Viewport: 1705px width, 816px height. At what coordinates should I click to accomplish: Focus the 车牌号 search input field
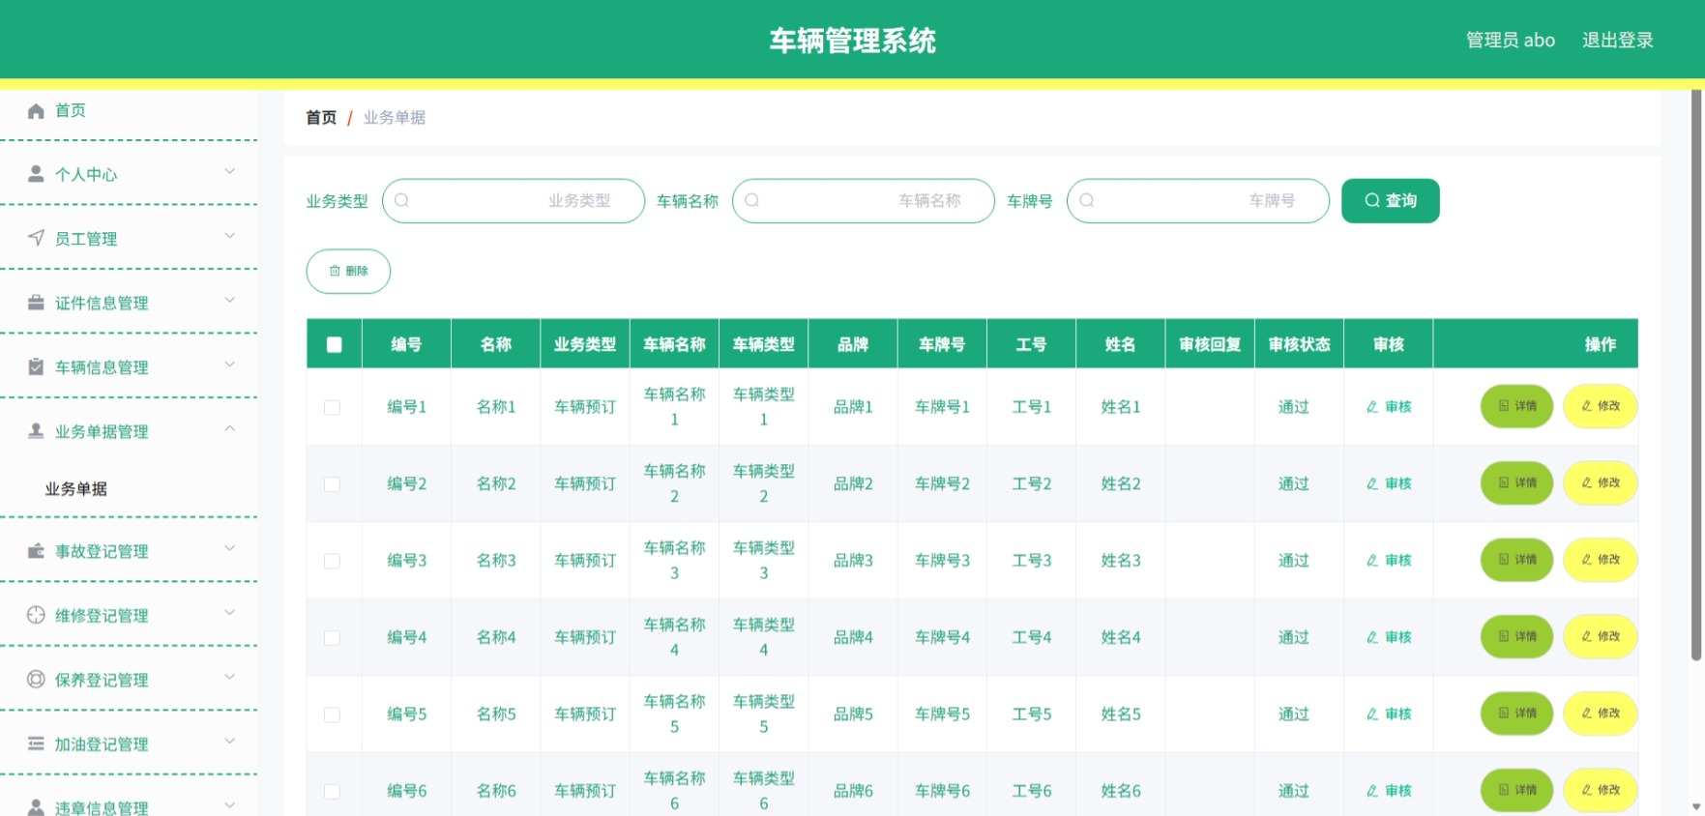coord(1197,200)
